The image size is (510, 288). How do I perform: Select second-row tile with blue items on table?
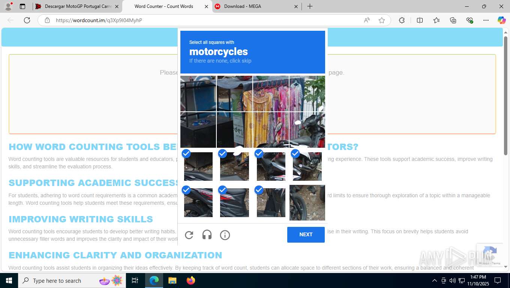coord(198,130)
